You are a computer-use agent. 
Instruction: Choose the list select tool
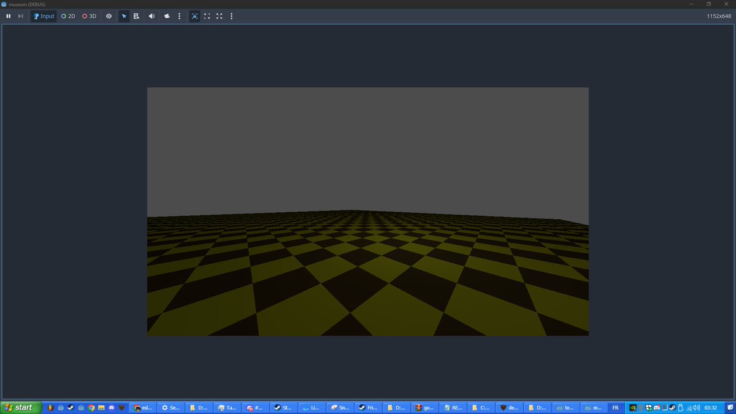[136, 16]
